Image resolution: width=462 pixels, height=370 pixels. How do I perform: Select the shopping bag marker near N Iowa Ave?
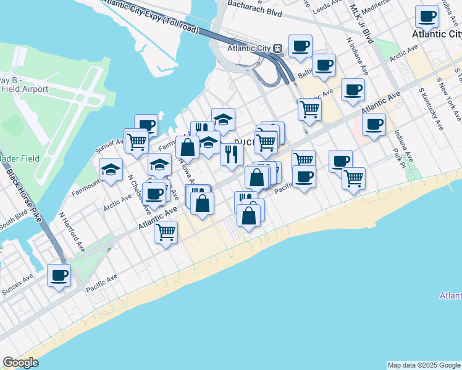(x=187, y=147)
